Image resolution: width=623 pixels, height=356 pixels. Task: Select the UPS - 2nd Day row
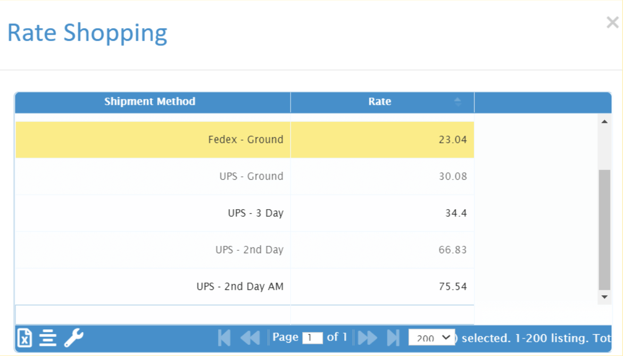(x=245, y=250)
